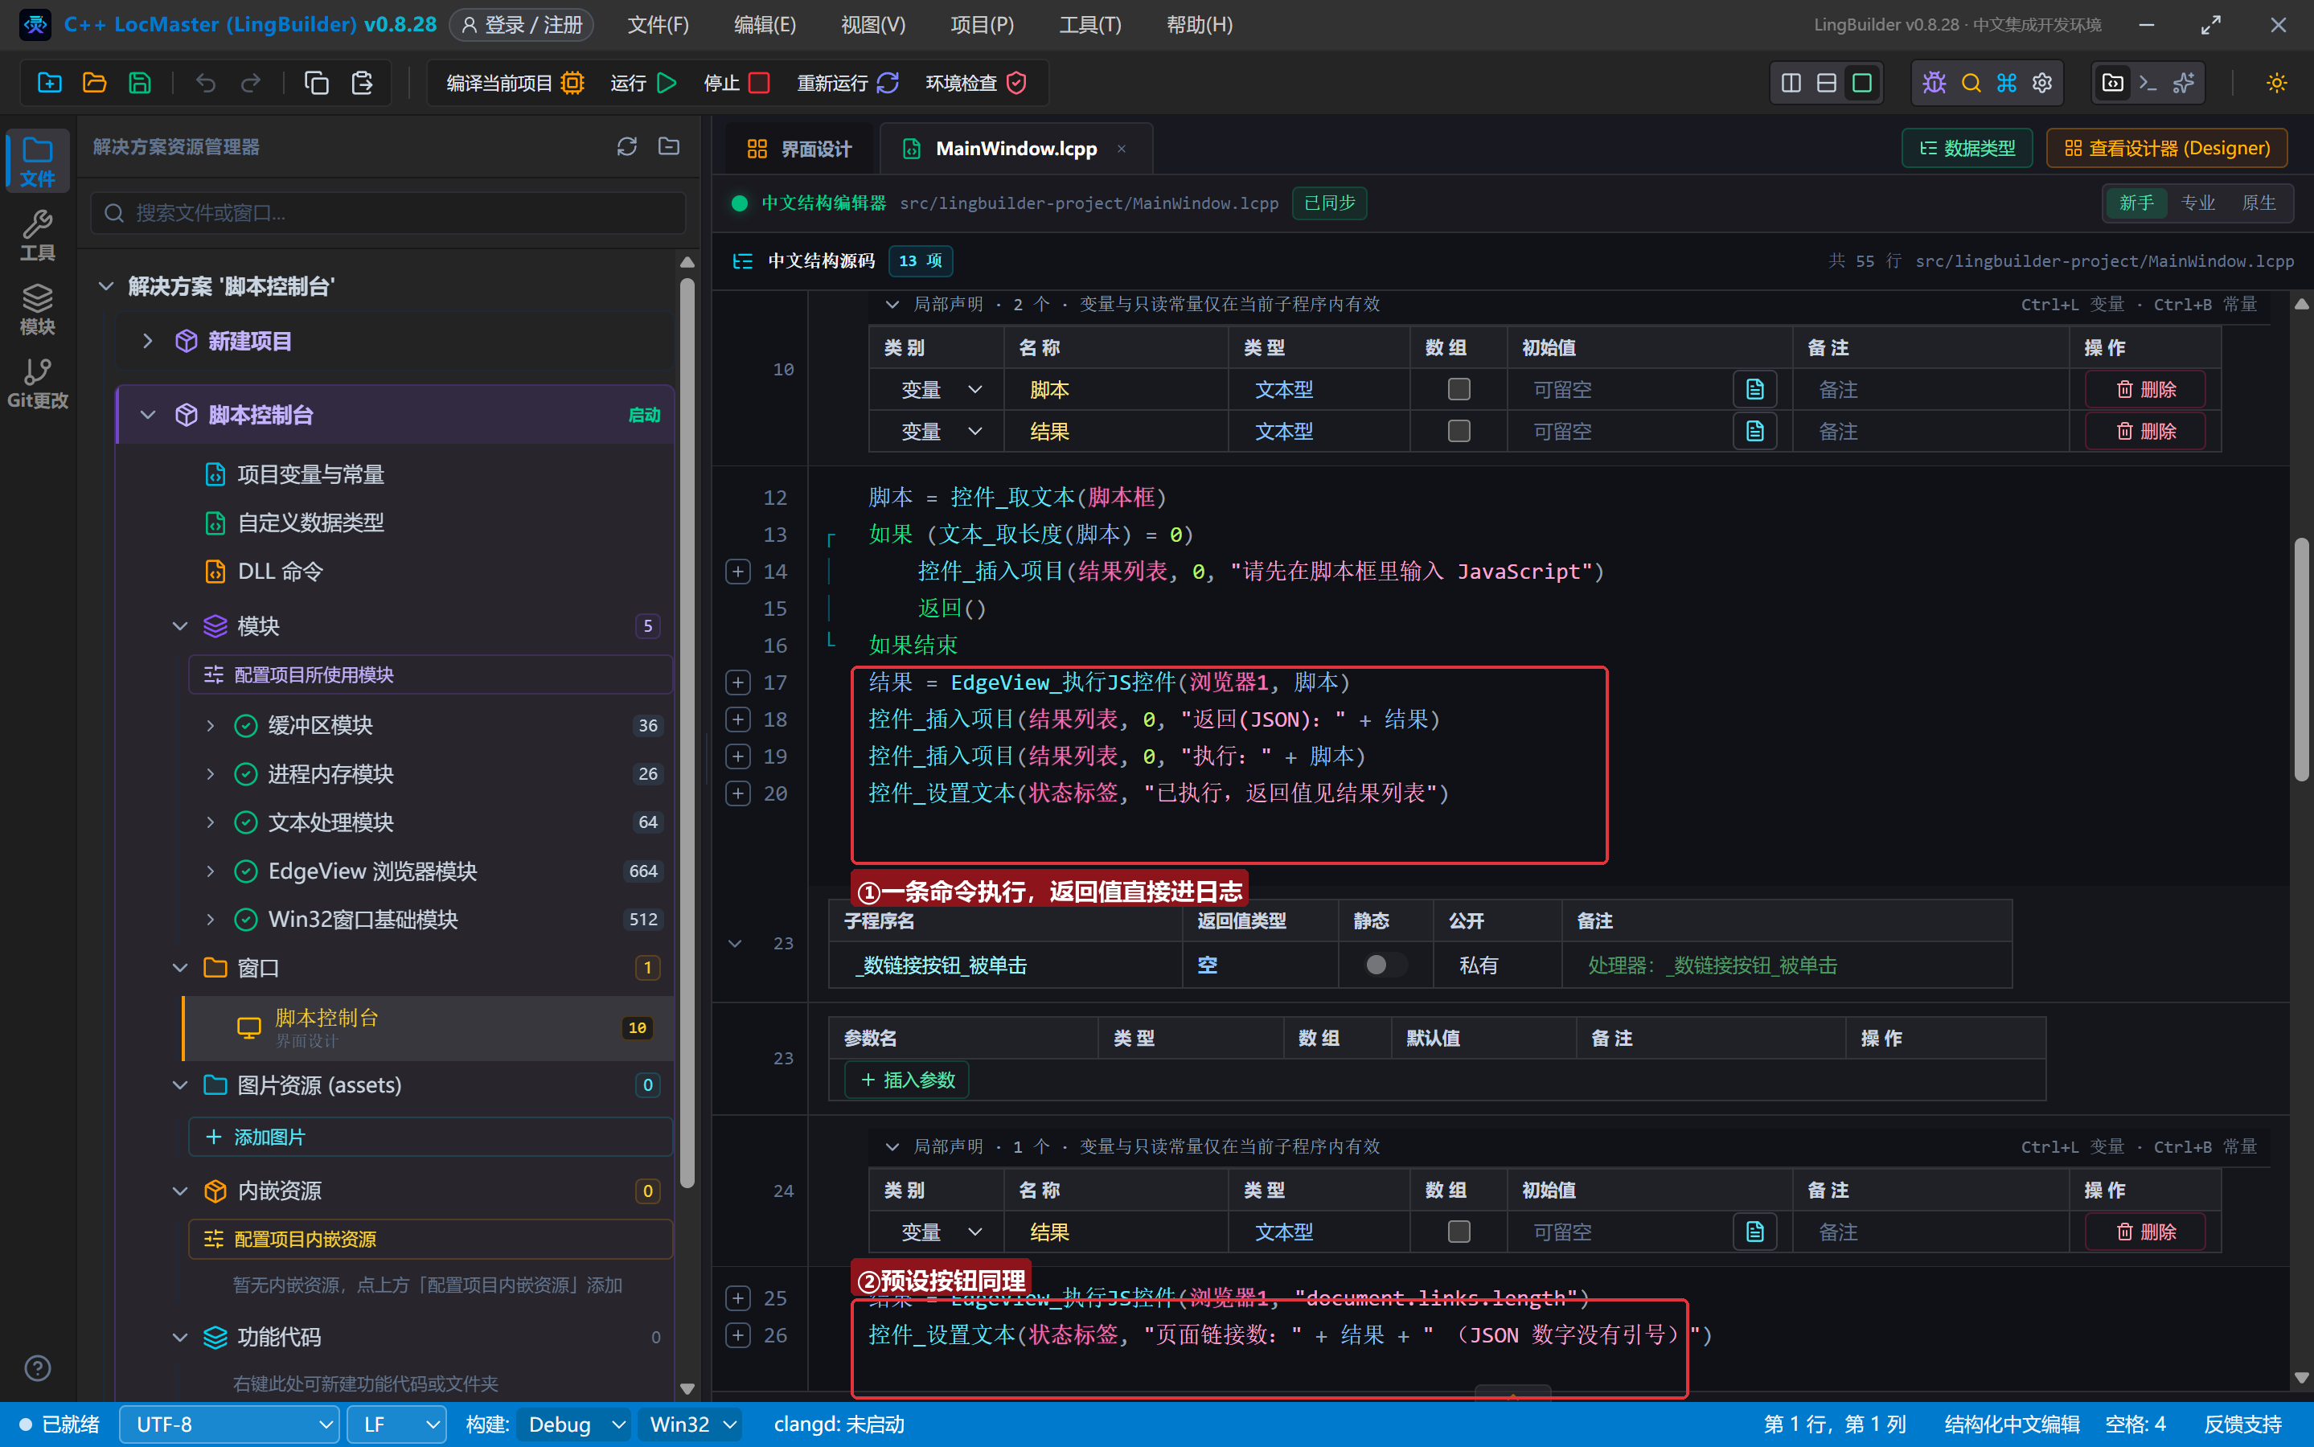Open the 工具(T) menu
Viewport: 2314px width, 1447px height.
click(x=1090, y=25)
